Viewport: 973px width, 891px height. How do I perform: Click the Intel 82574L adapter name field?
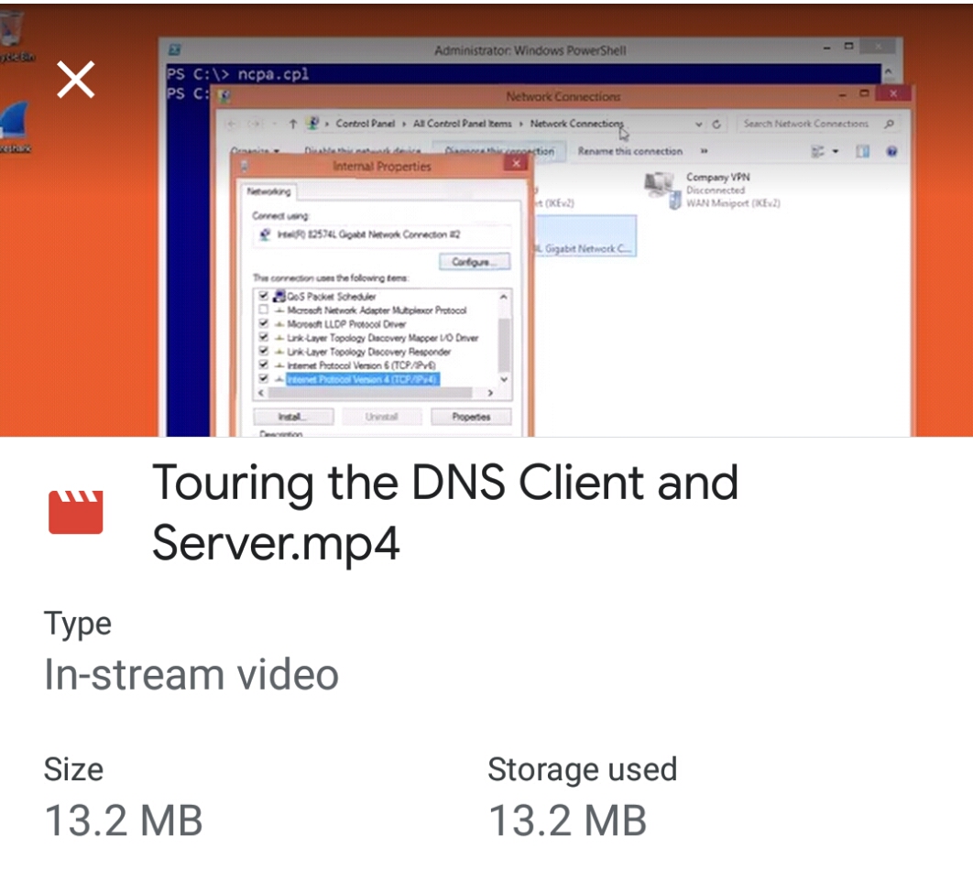pos(382,235)
